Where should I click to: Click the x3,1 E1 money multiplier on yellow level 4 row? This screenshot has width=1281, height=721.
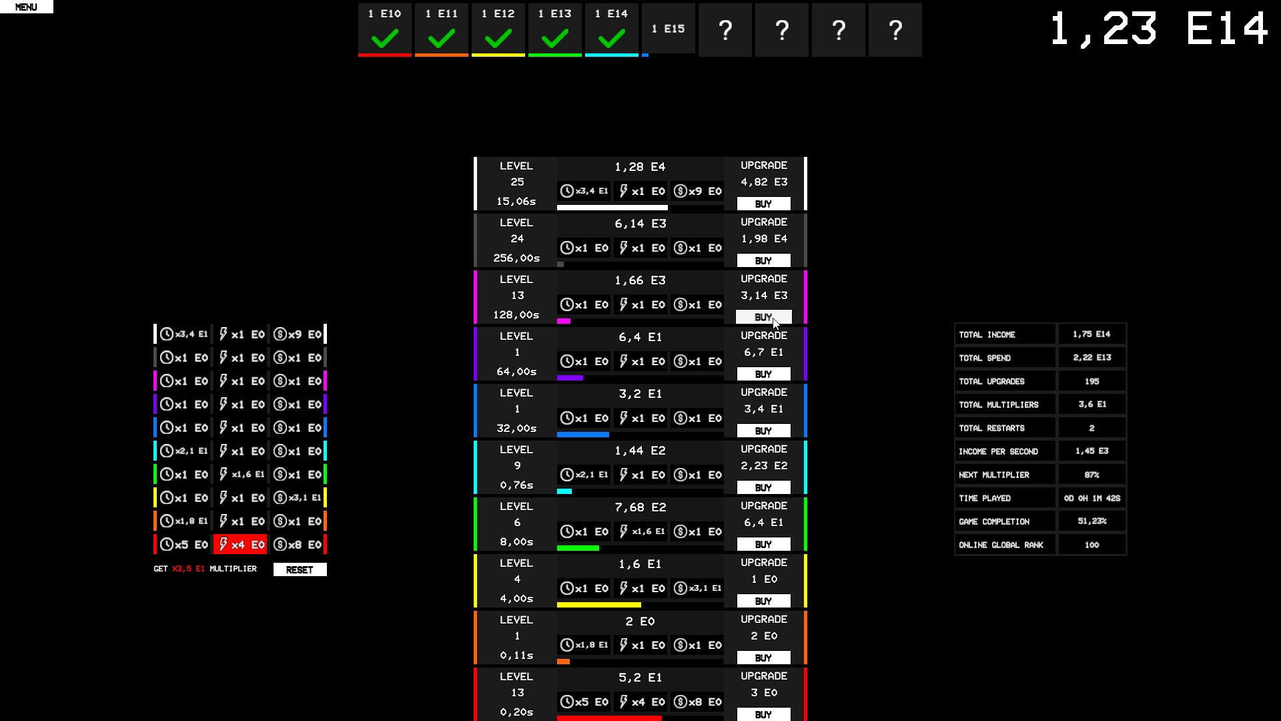pyautogui.click(x=697, y=588)
